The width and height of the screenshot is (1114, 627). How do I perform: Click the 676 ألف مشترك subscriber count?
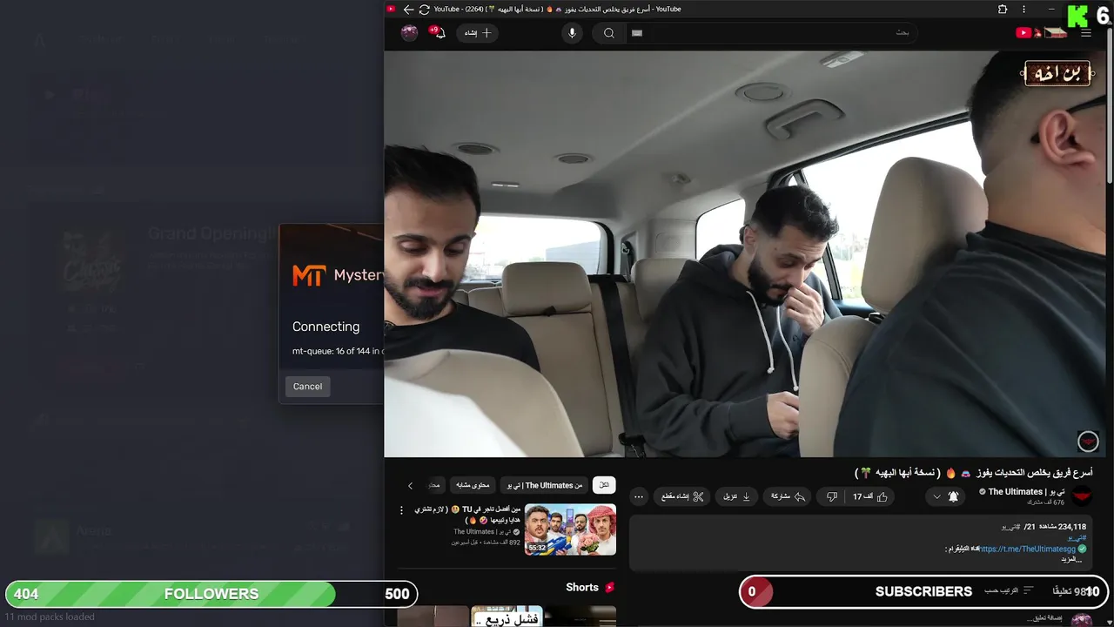[1045, 502]
